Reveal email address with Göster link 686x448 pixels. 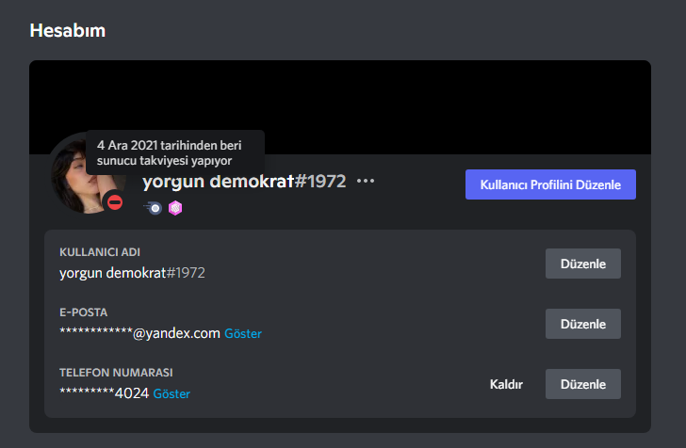(x=243, y=333)
